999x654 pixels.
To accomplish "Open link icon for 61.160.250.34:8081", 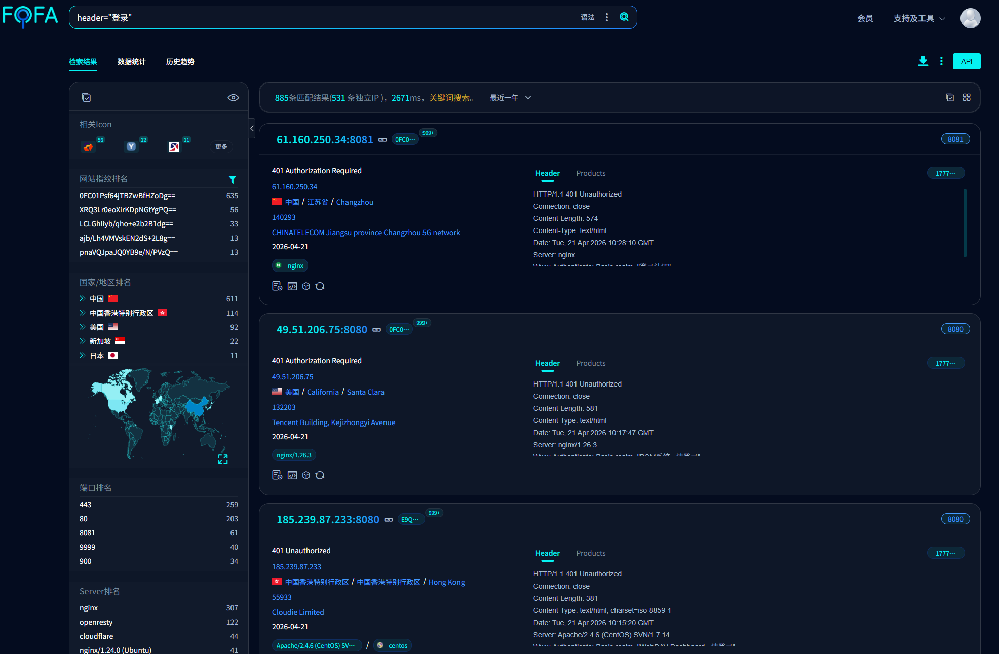I will pos(382,140).
